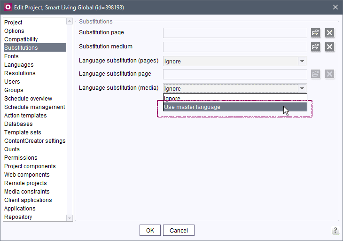Select Options in category list
The image size is (343, 241).
point(35,31)
